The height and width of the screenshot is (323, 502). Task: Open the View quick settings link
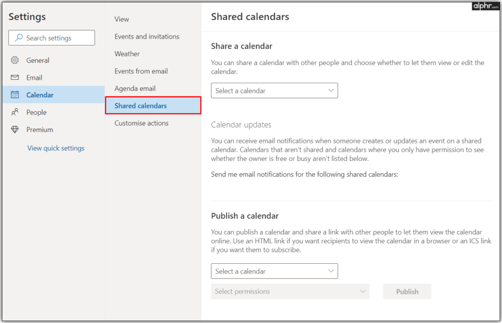pyautogui.click(x=56, y=148)
